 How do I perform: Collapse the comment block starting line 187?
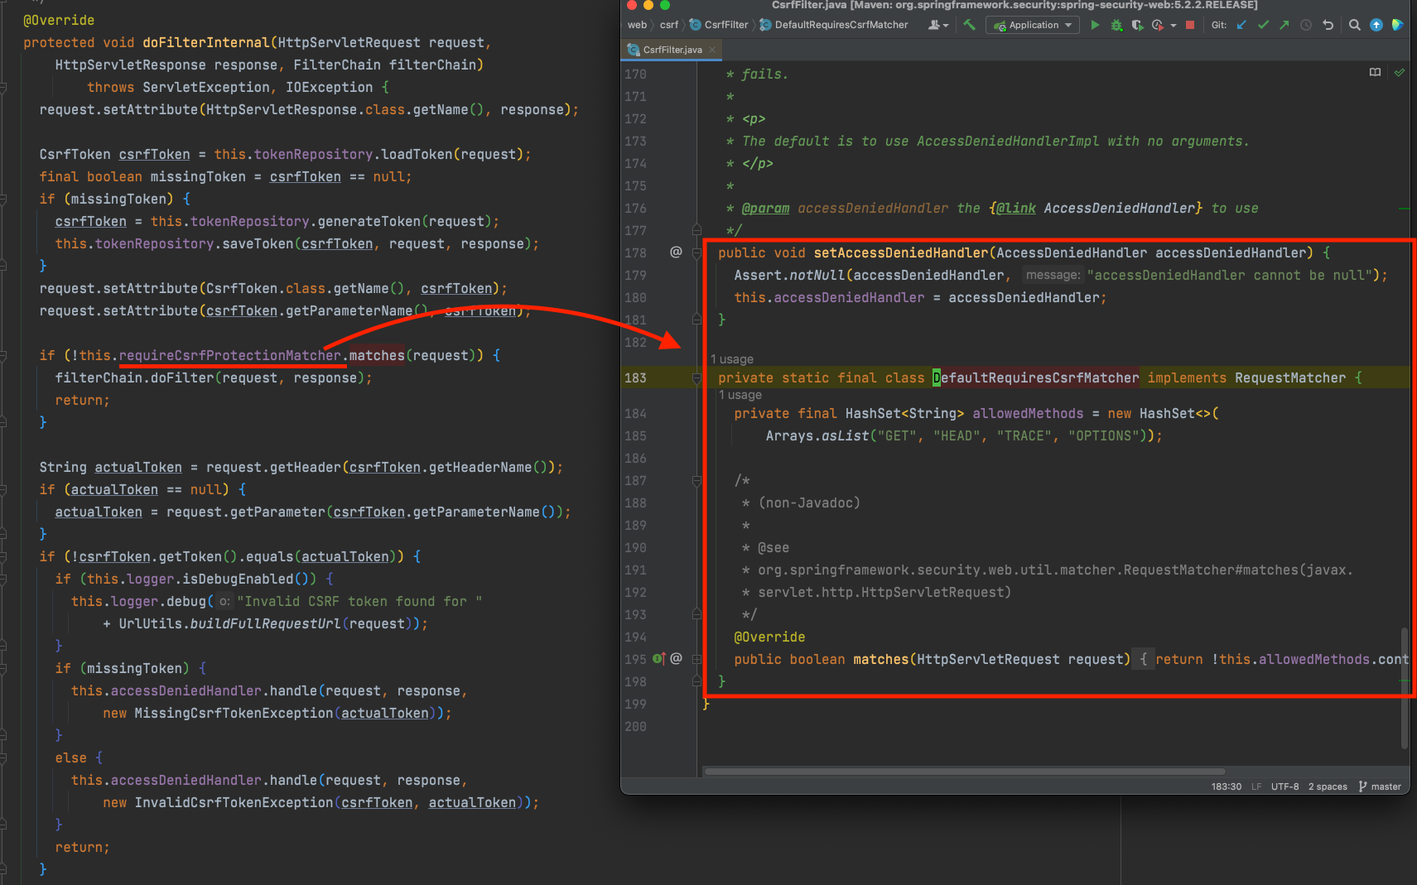696,480
